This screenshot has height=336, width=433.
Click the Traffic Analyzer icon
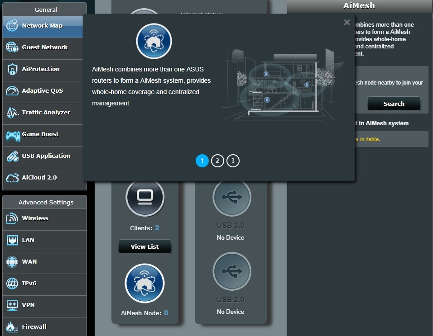[12, 113]
